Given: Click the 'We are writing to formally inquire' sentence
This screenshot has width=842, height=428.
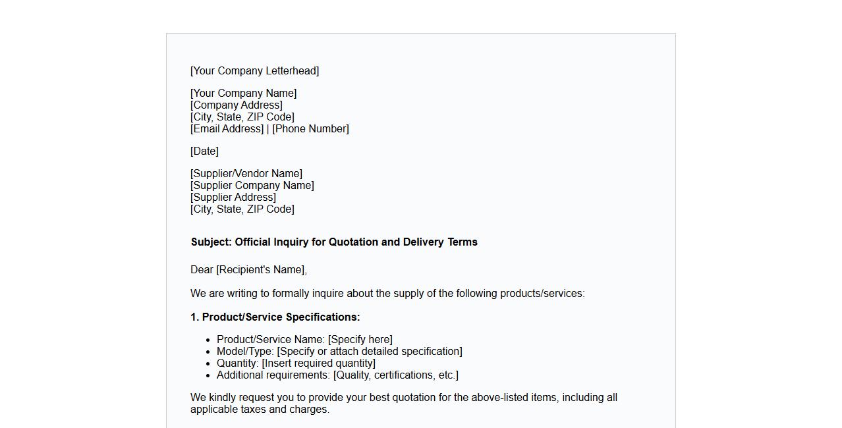Looking at the screenshot, I should point(387,294).
